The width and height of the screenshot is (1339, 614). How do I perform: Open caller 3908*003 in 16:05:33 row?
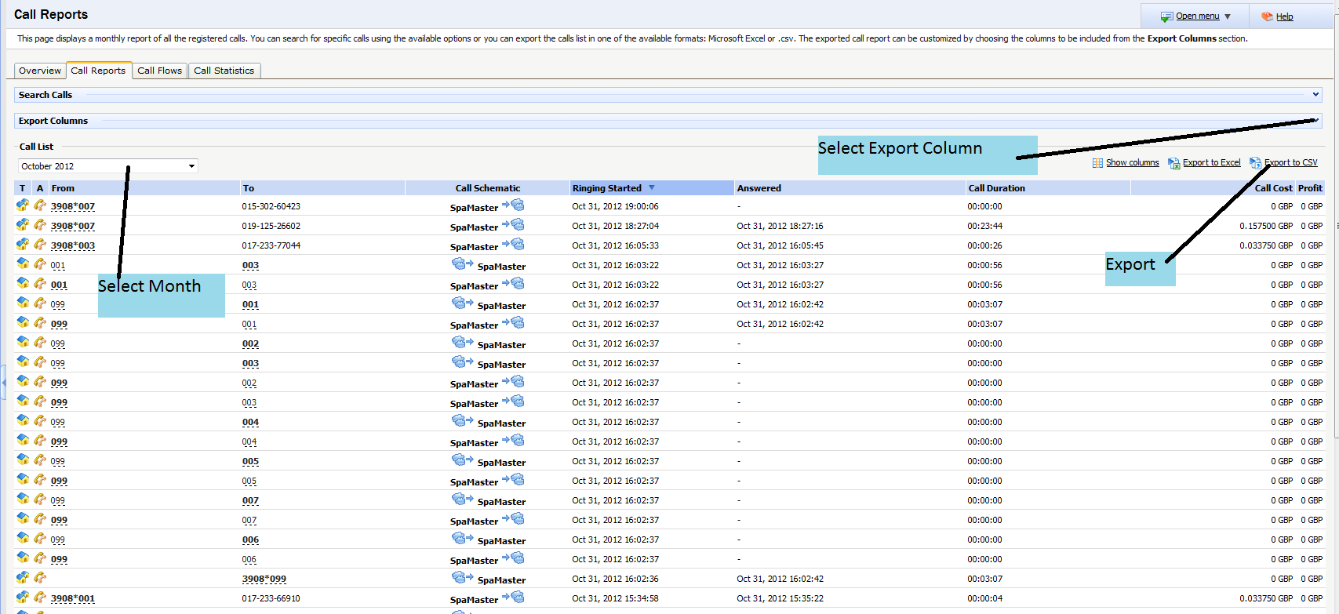[73, 246]
